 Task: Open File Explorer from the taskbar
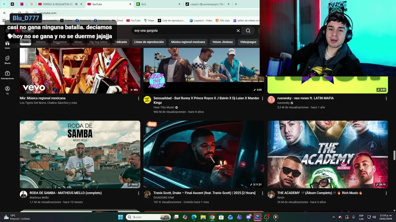(x=203, y=217)
